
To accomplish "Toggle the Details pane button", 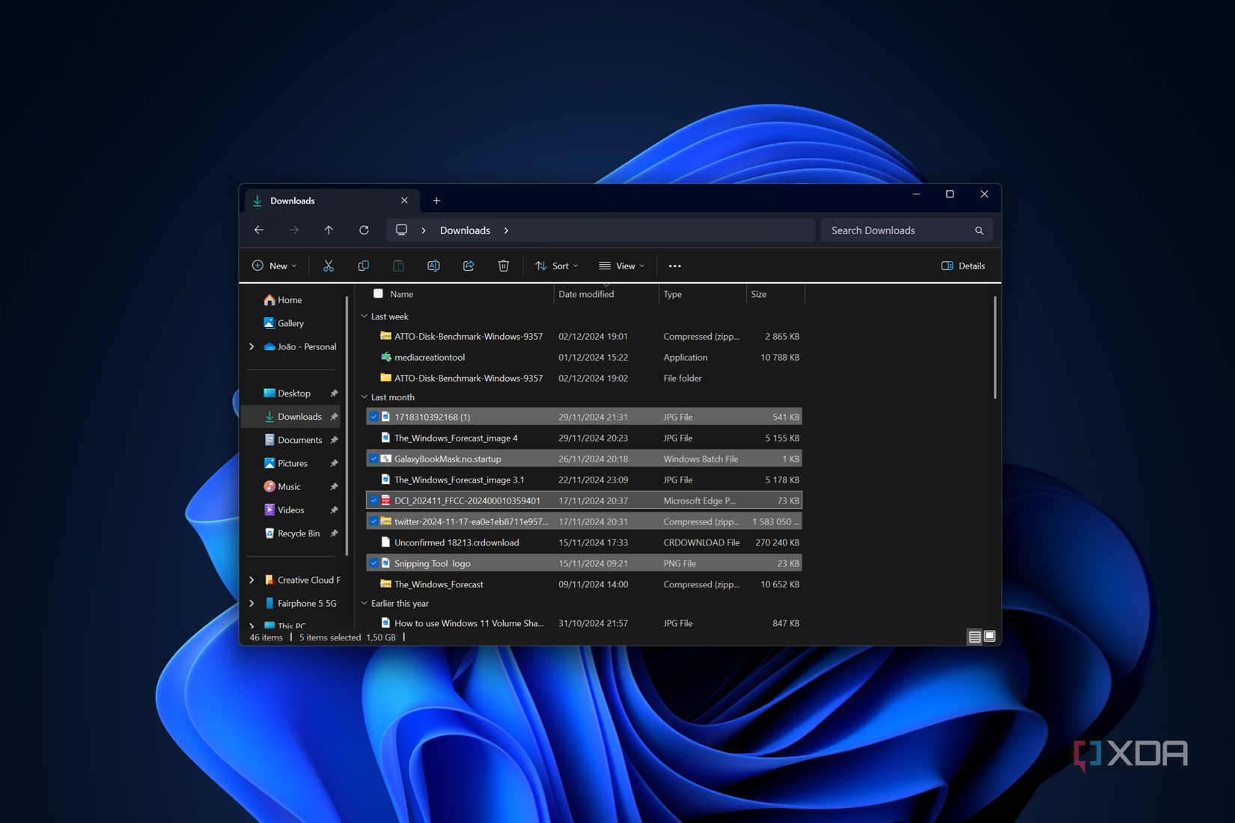I will 963,266.
